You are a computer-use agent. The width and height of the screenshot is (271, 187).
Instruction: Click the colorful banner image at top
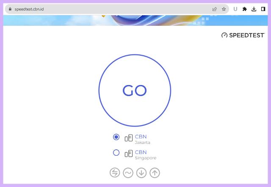tap(135, 20)
